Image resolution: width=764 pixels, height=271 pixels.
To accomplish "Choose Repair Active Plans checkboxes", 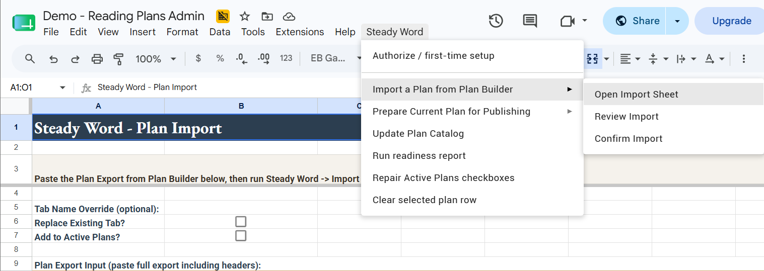I will point(472,178).
